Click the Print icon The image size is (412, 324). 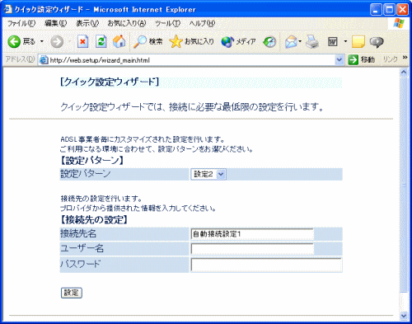click(312, 42)
